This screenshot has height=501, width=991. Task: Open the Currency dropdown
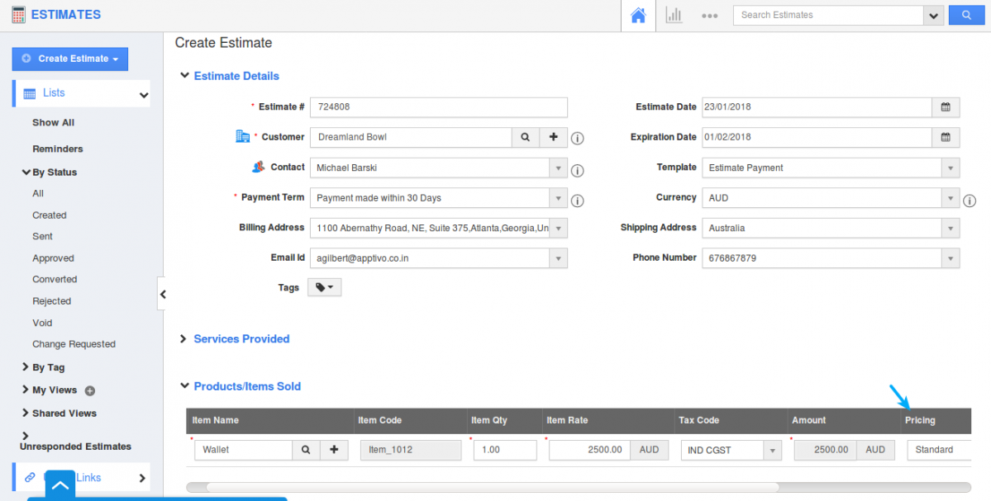951,197
